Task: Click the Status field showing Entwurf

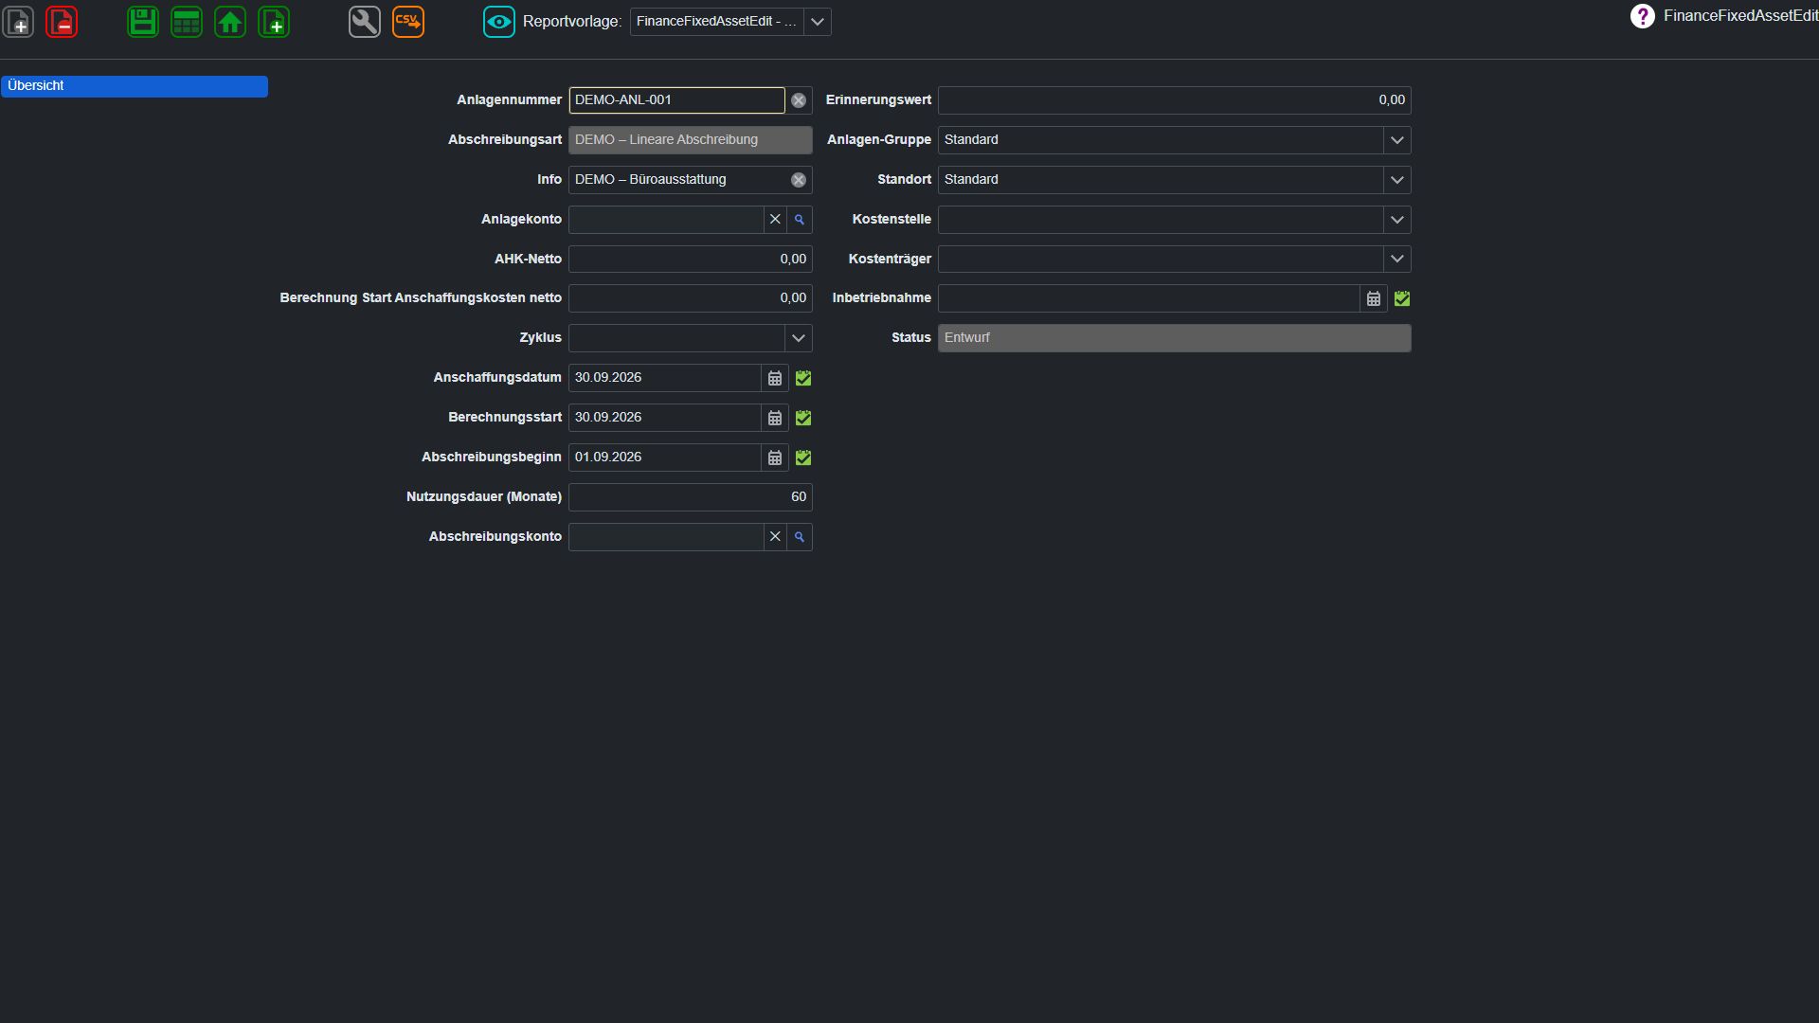Action: coord(1175,338)
